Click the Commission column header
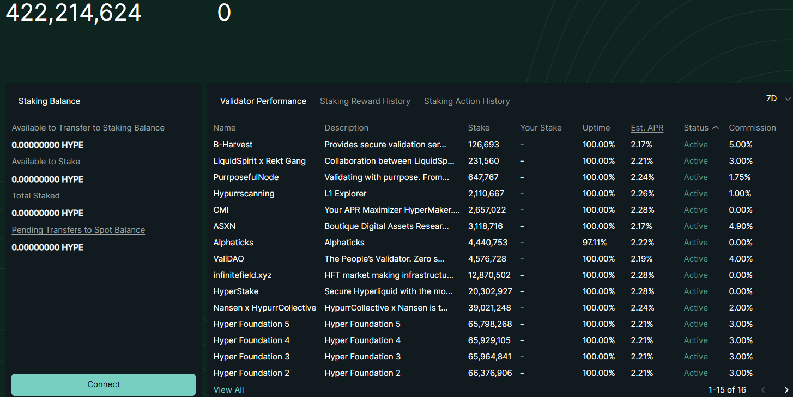 pyautogui.click(x=753, y=128)
